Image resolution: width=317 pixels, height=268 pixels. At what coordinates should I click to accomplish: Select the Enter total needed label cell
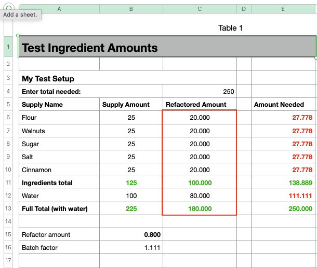[x=91, y=92]
